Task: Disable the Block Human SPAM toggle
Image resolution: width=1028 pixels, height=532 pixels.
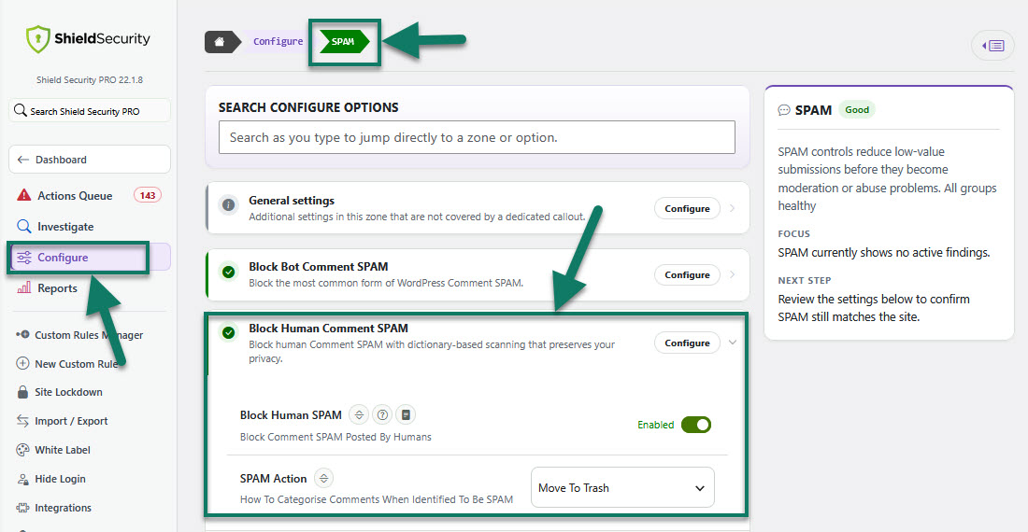Action: pos(695,425)
